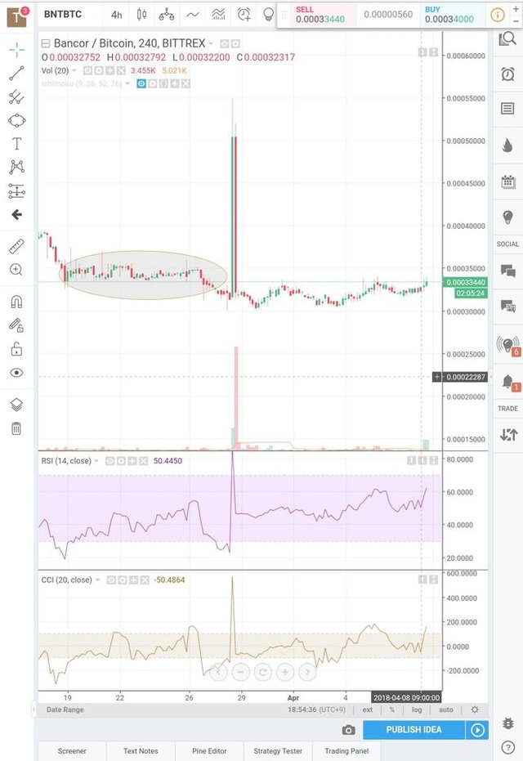Select the ruler measure tool

tap(16, 247)
